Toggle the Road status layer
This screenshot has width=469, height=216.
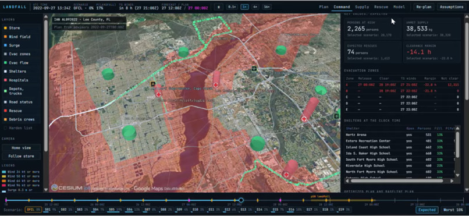click(21, 102)
